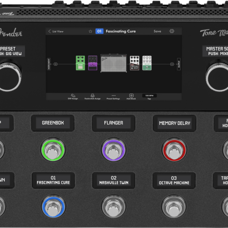Select the Instrument input block
Viewport: 228px width, 228px height.
coord(49,64)
